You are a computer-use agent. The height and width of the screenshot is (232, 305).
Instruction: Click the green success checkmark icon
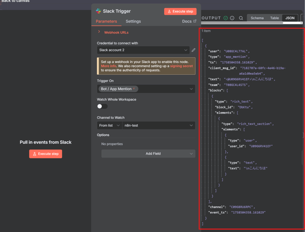coord(225,18)
